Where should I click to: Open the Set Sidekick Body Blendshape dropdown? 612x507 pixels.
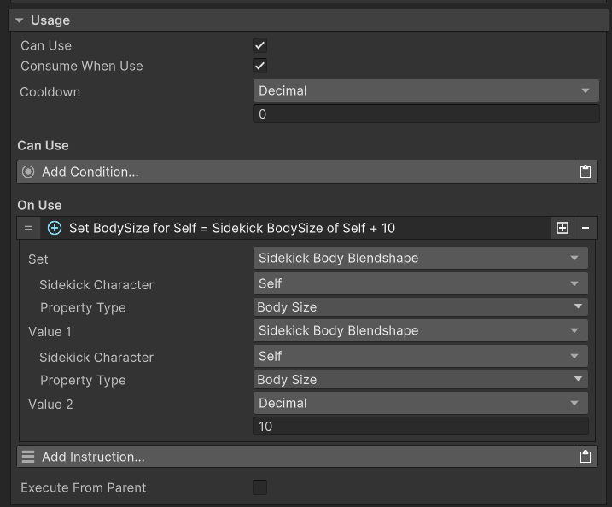[x=421, y=258]
